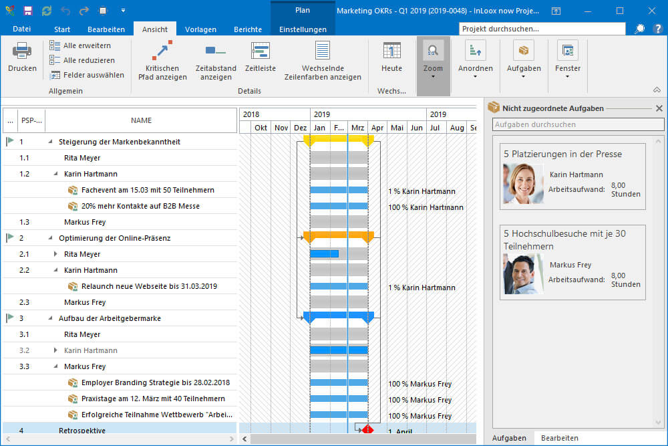Toggle Zeitabstand anzeigen

[216, 61]
